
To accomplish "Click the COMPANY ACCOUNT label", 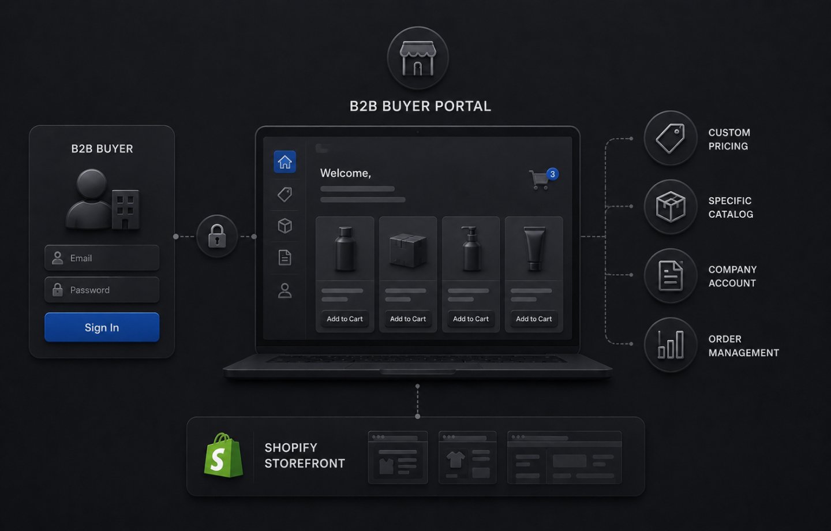I will pos(732,276).
